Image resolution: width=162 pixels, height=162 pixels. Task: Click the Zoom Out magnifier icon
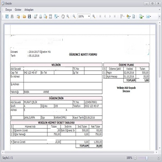[x=74, y=16]
